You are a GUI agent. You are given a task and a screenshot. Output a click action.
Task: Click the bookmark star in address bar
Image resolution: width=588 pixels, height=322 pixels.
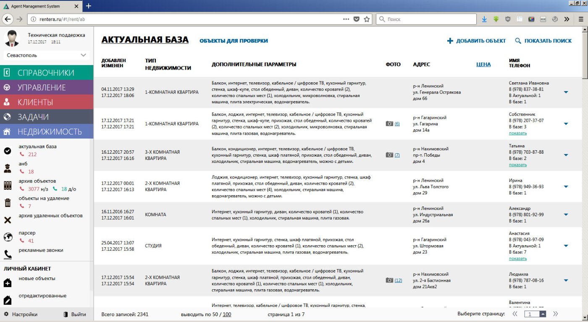pyautogui.click(x=367, y=19)
